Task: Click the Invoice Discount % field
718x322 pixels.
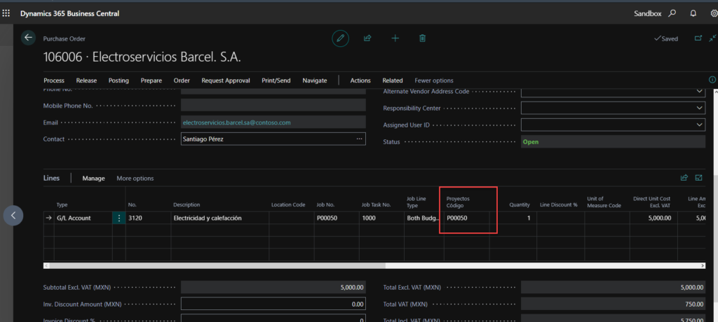Action: tap(273, 318)
